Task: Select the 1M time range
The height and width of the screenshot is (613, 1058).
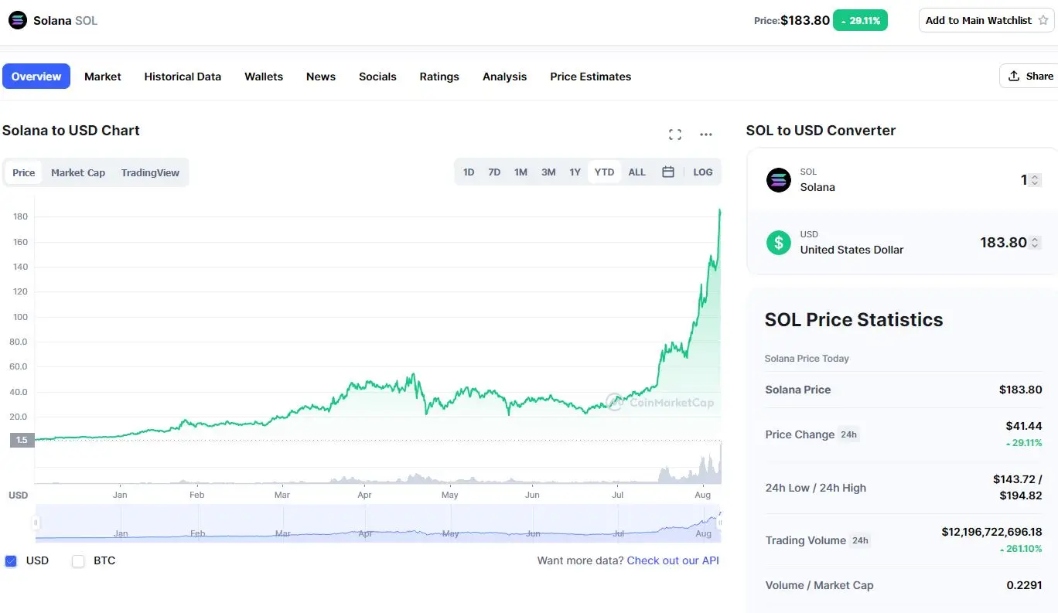Action: (520, 172)
